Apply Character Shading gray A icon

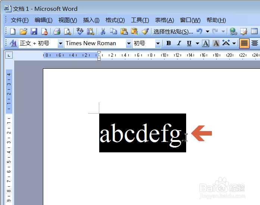click(x=216, y=43)
